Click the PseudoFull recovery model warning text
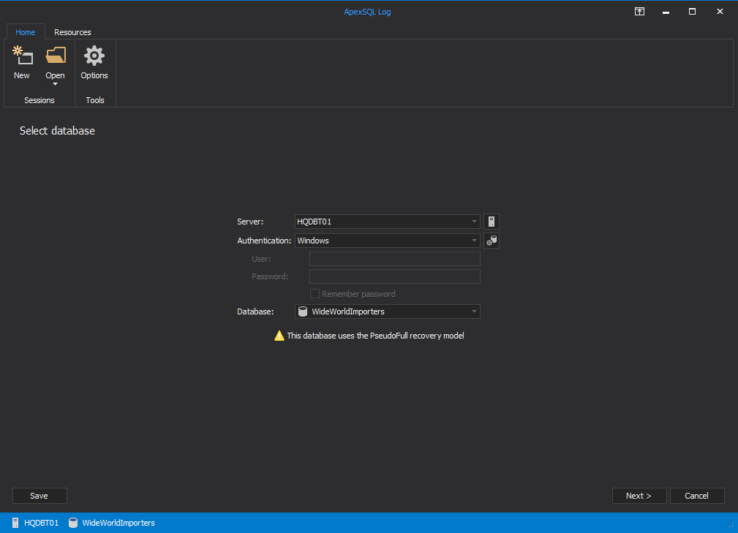Viewport: 738px width, 533px height. pyautogui.click(x=376, y=336)
